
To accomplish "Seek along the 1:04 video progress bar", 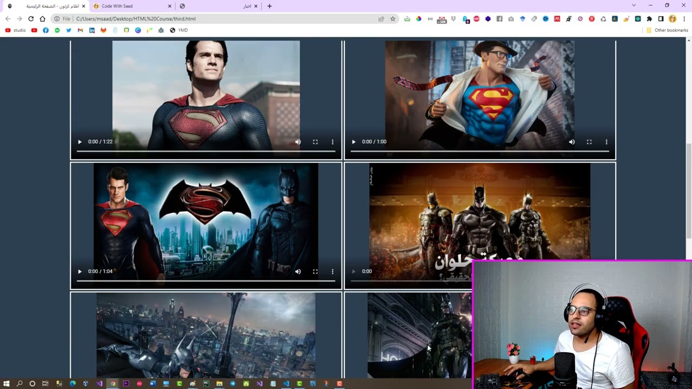I will (x=206, y=281).
